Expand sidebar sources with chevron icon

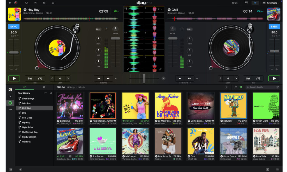coord(10,96)
